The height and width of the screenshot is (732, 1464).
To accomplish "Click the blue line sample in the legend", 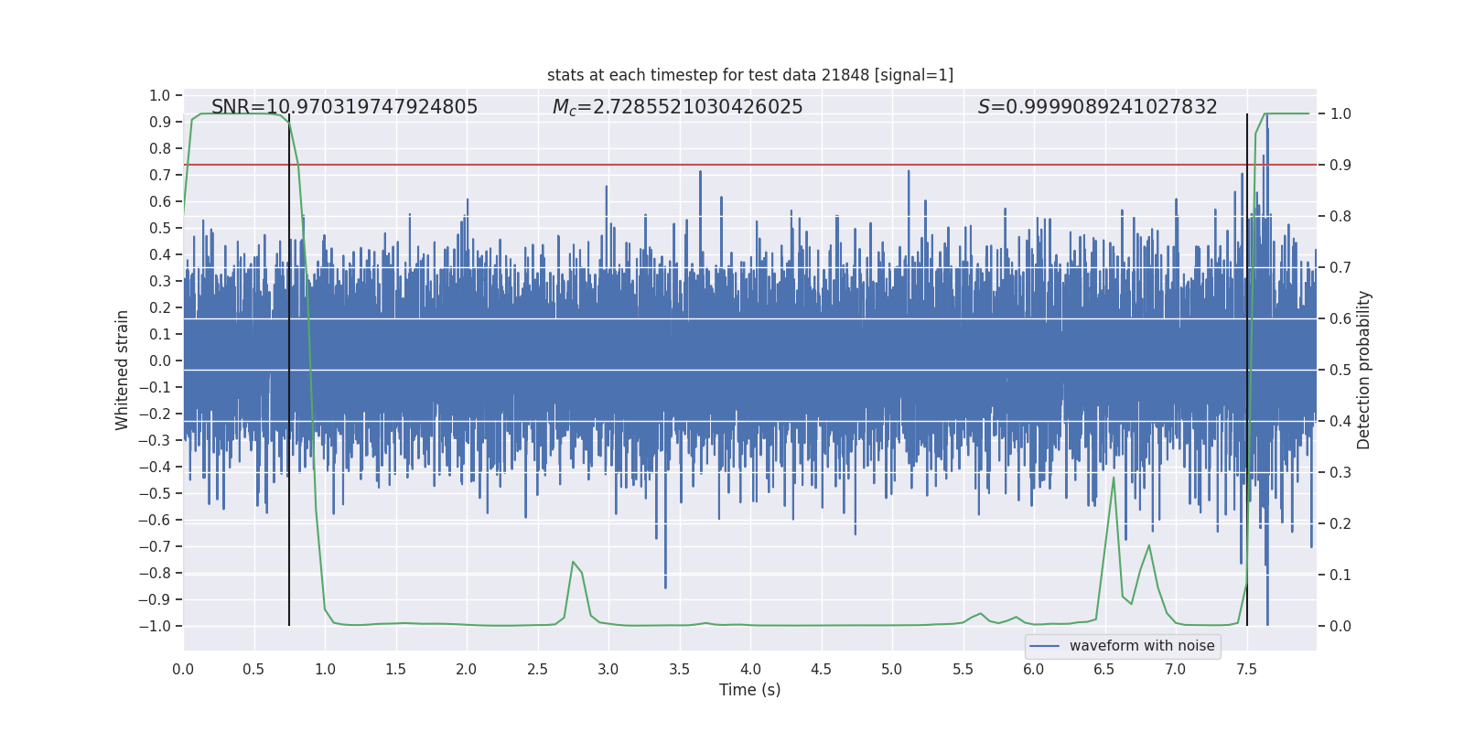I will (x=1044, y=646).
